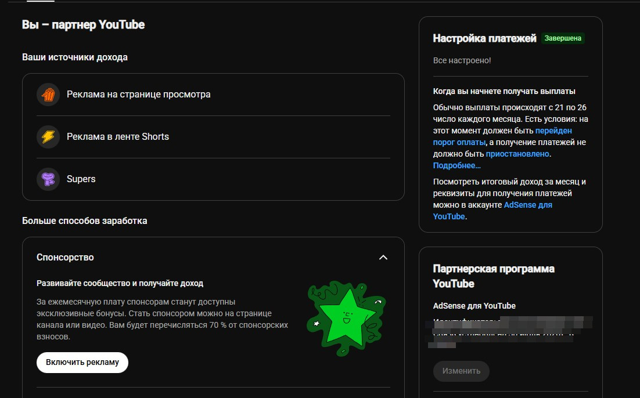Click Развивайте сообщество и получайте доход text
Screen dimensions: 640x398
(x=120, y=283)
